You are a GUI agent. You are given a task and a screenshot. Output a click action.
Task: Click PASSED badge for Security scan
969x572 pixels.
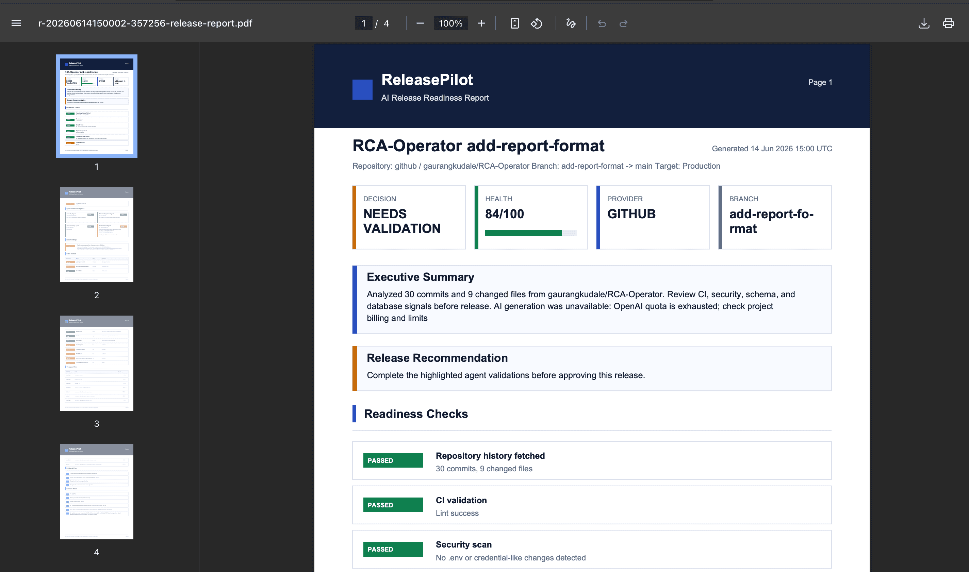coord(393,549)
